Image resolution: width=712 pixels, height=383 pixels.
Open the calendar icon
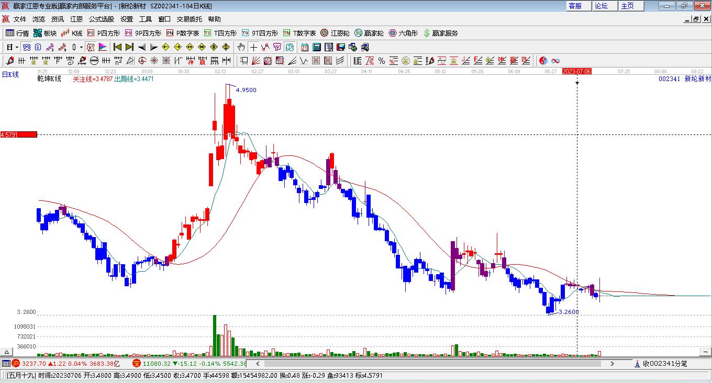click(x=305, y=47)
